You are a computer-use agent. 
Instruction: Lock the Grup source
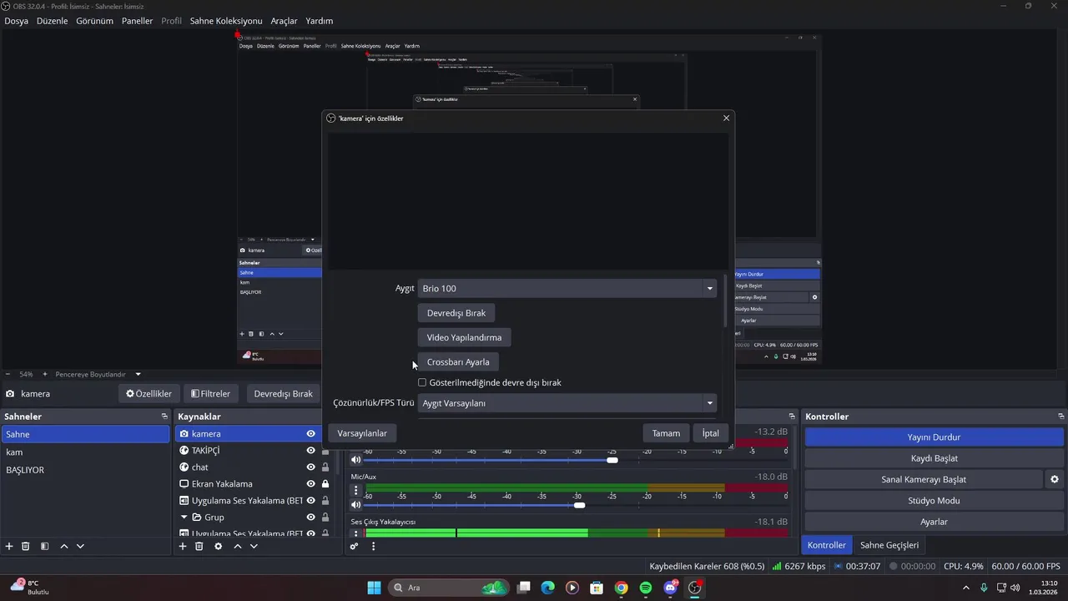[x=325, y=517]
